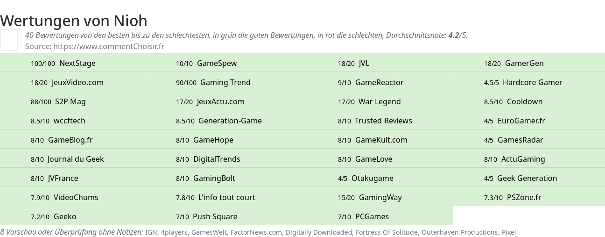The image size is (605, 237).
Task: Click IGN in the unrated list
Action: point(151,232)
